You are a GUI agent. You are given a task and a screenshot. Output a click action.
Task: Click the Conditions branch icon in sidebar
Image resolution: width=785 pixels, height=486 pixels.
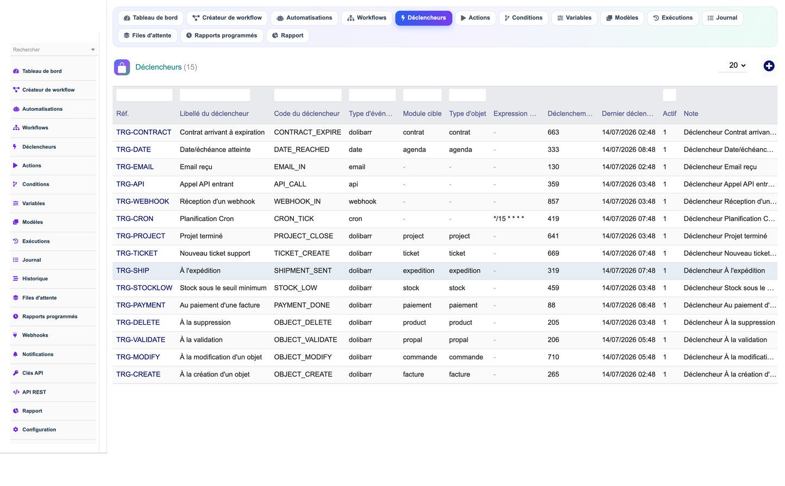click(15, 184)
